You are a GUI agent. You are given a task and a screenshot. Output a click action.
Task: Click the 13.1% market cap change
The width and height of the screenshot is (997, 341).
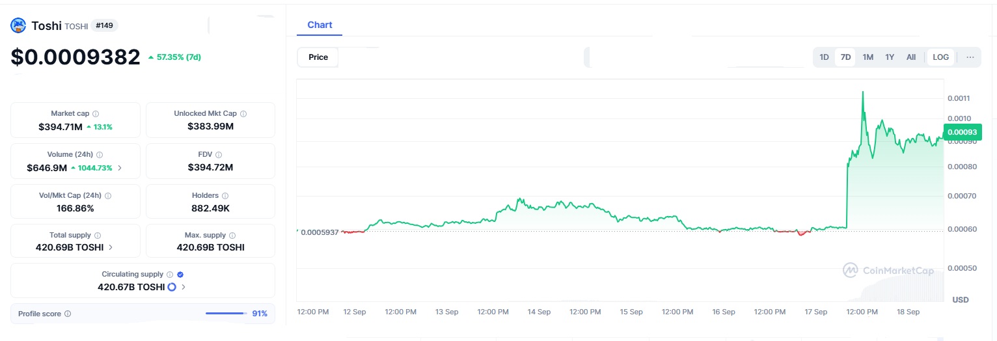pos(100,127)
